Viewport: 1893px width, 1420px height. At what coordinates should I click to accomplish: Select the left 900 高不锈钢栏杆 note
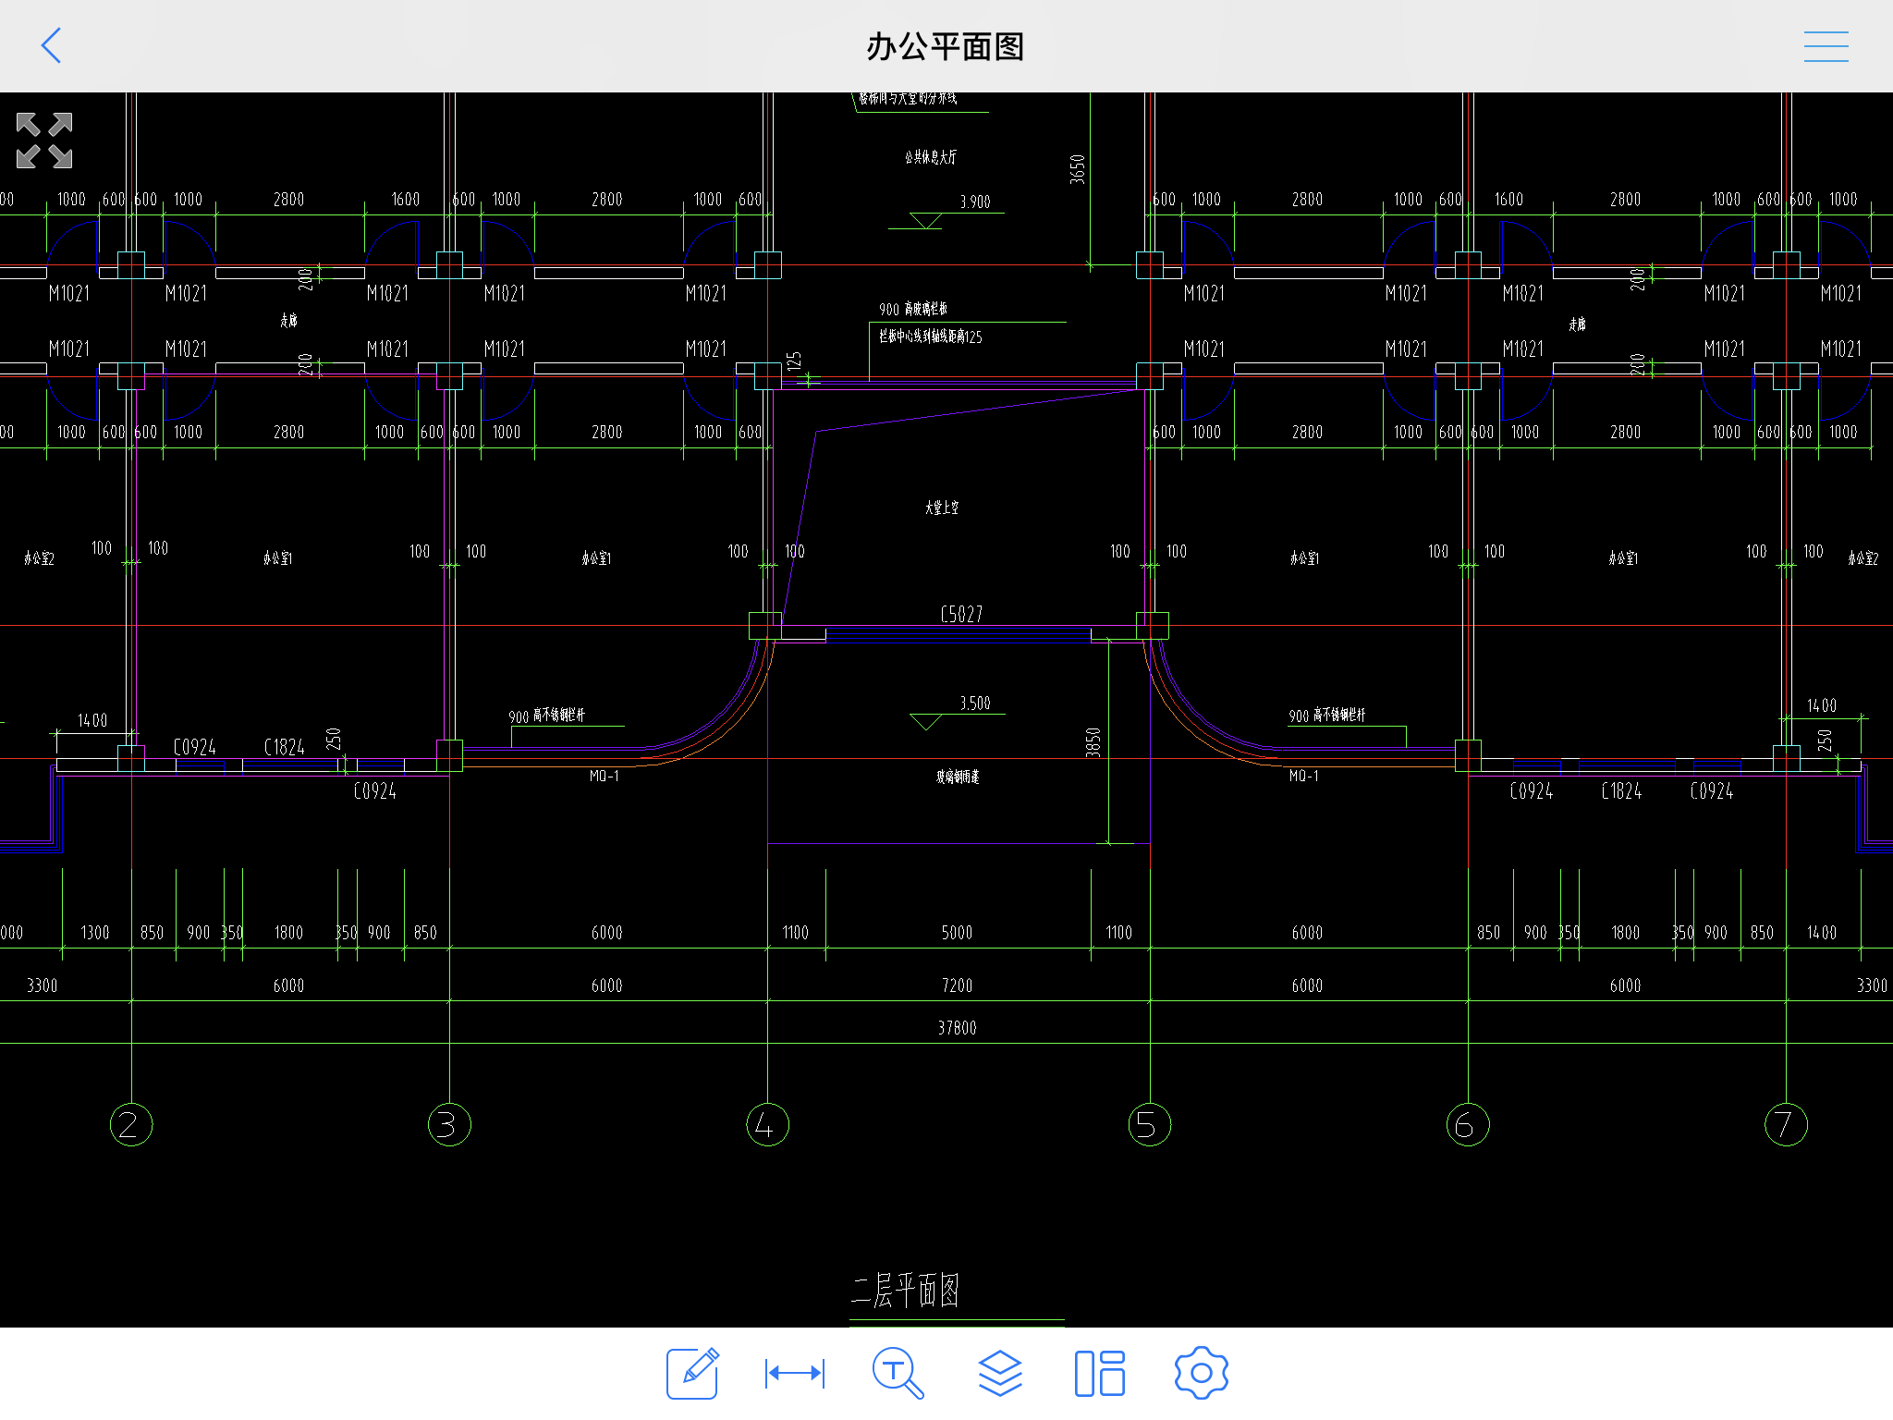click(x=546, y=716)
